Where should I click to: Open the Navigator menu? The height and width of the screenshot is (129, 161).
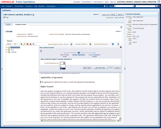point(10,6)
